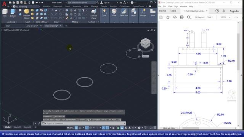Image resolution: width=244 pixels, height=137 pixels.
Task: Open the command line recent commands dropdown
Action: pyautogui.click(x=44, y=123)
